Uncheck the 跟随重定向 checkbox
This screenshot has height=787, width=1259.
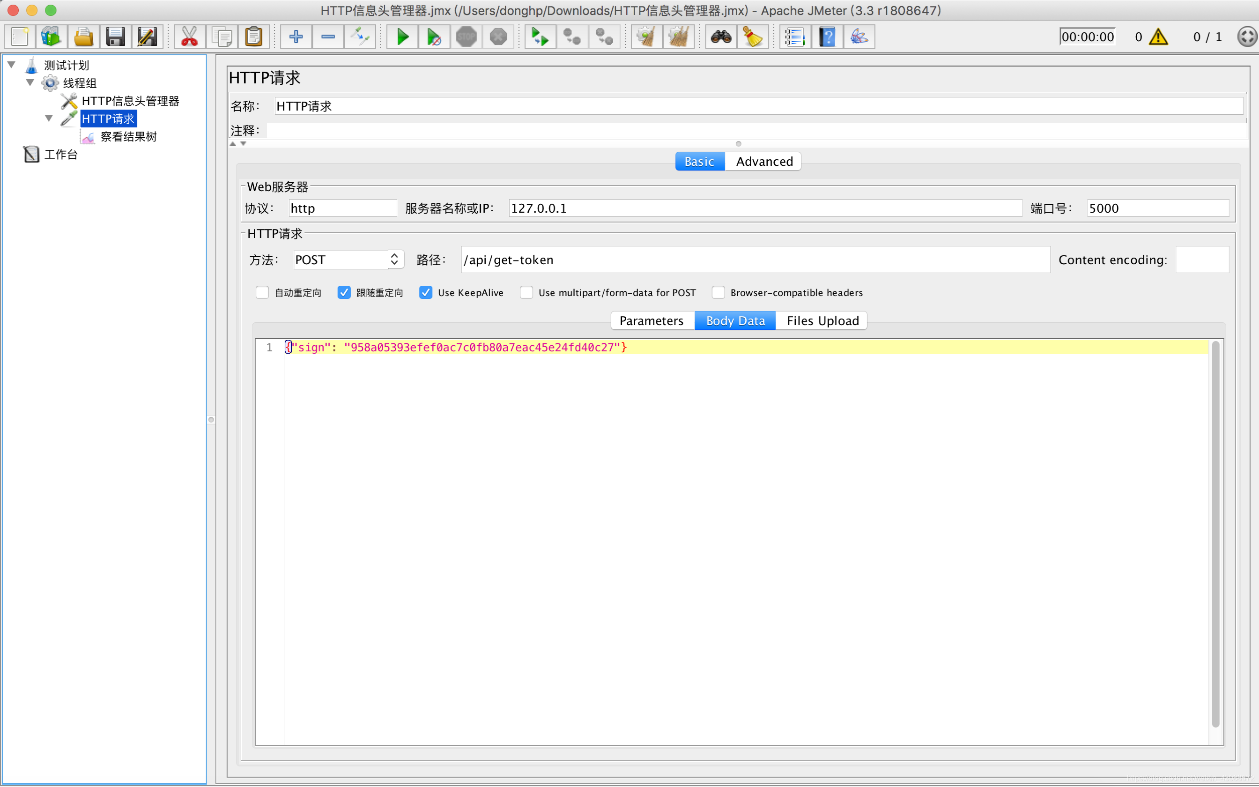pyautogui.click(x=344, y=292)
